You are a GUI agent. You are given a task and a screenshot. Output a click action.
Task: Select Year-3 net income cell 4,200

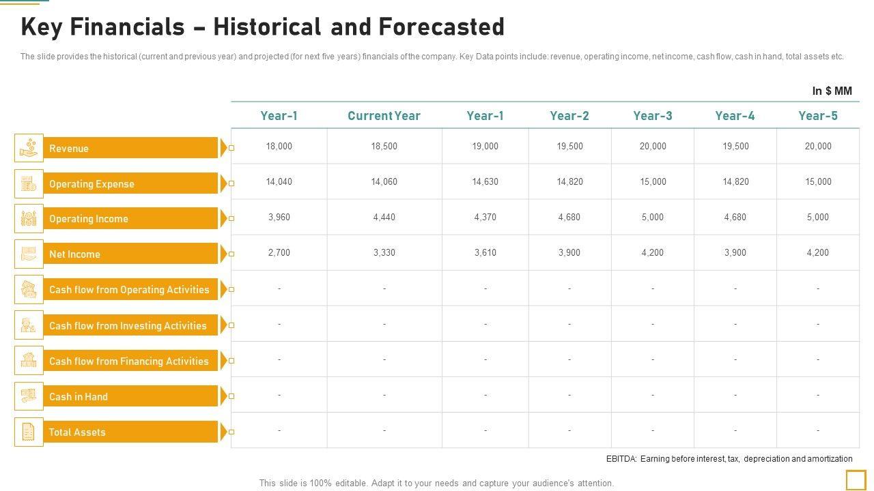[x=652, y=253]
